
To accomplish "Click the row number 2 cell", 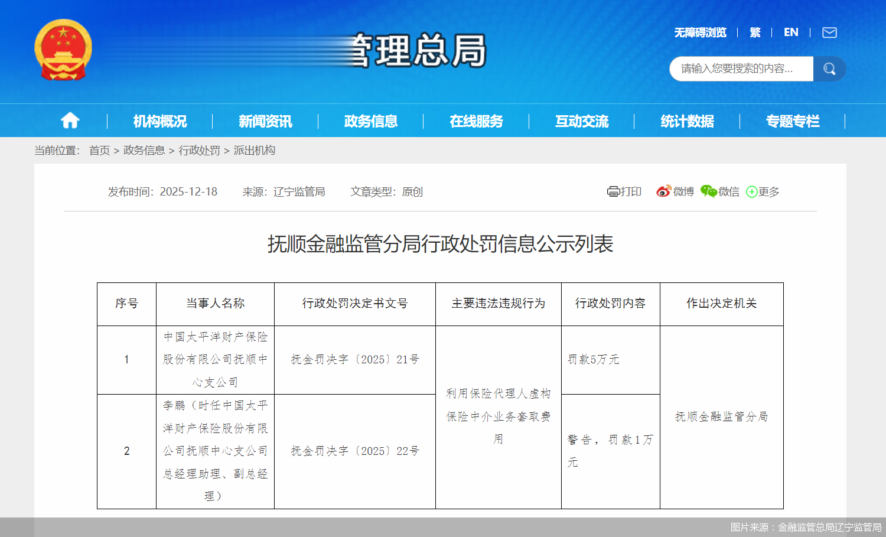I will coord(126,451).
